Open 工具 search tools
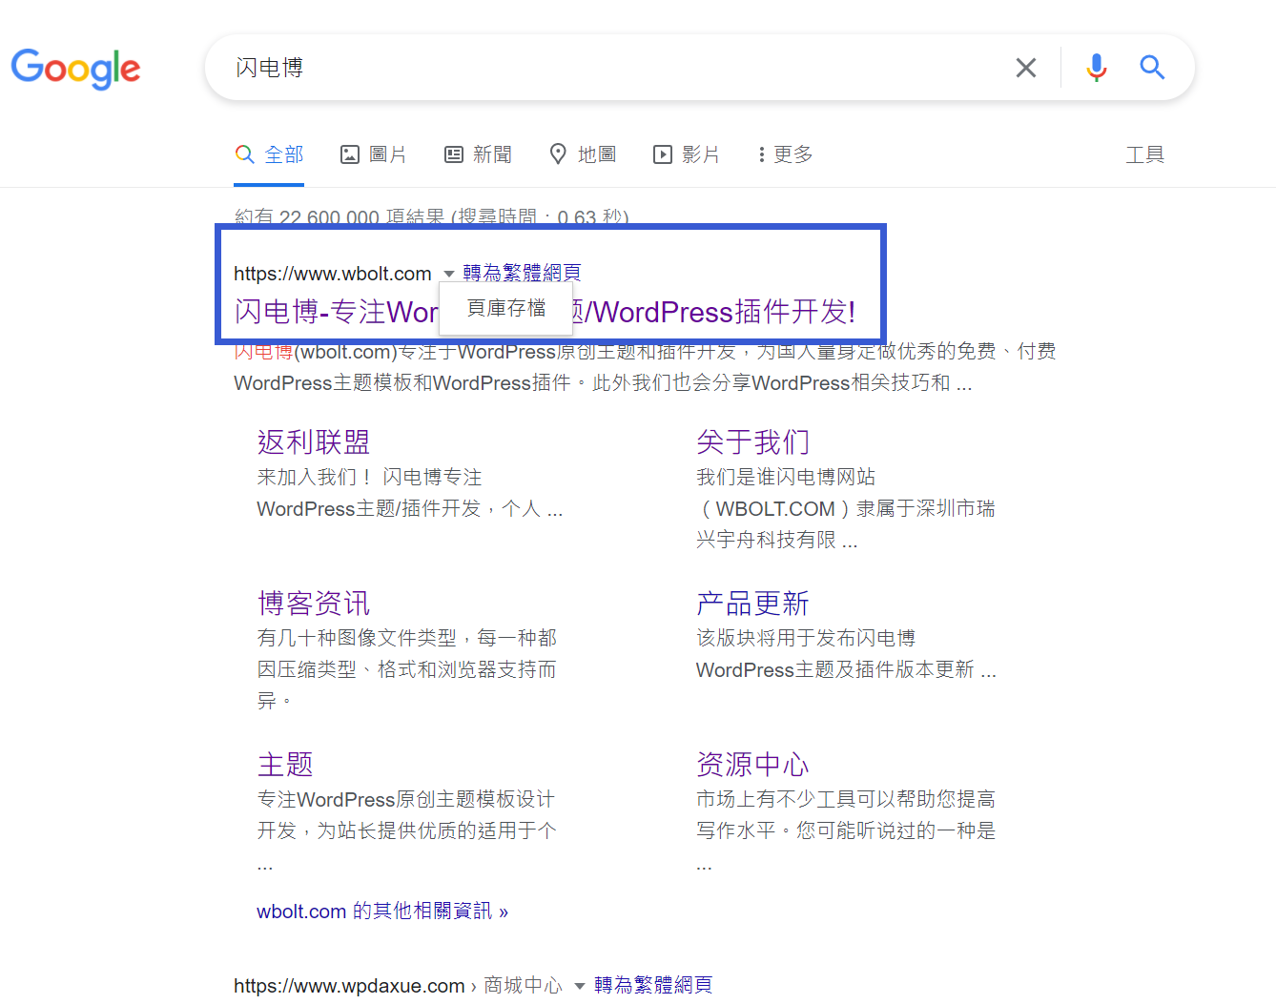The width and height of the screenshot is (1276, 1004). coord(1144,154)
